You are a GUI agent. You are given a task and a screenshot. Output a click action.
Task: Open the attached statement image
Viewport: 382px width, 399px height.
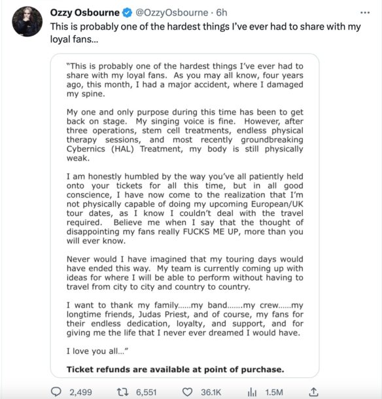[x=184, y=216]
